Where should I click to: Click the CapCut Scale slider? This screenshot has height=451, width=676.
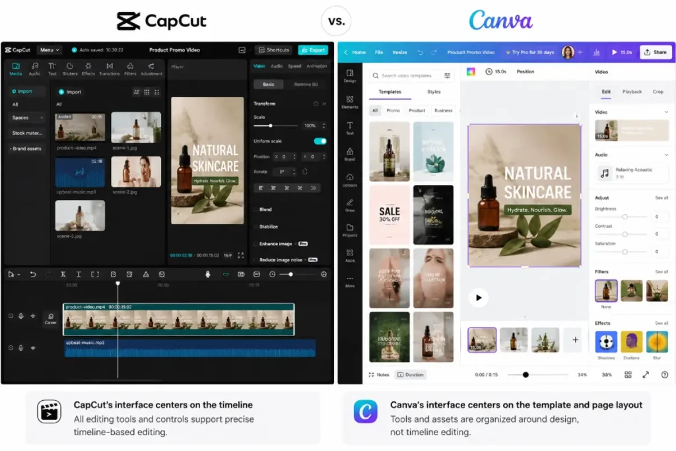[275, 126]
